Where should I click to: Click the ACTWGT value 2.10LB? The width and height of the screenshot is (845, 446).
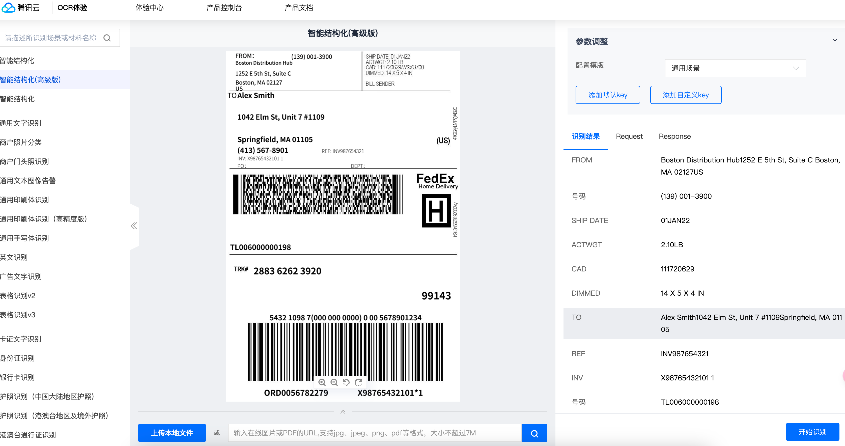pyautogui.click(x=672, y=245)
